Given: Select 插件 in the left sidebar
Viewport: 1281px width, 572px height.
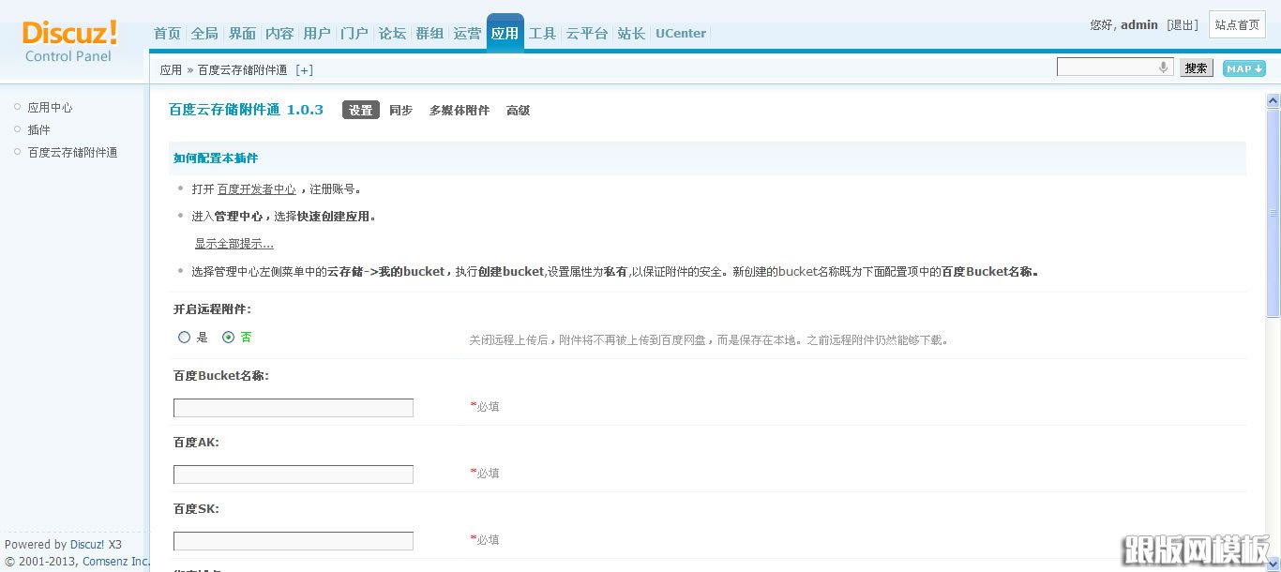Looking at the screenshot, I should tap(38, 129).
